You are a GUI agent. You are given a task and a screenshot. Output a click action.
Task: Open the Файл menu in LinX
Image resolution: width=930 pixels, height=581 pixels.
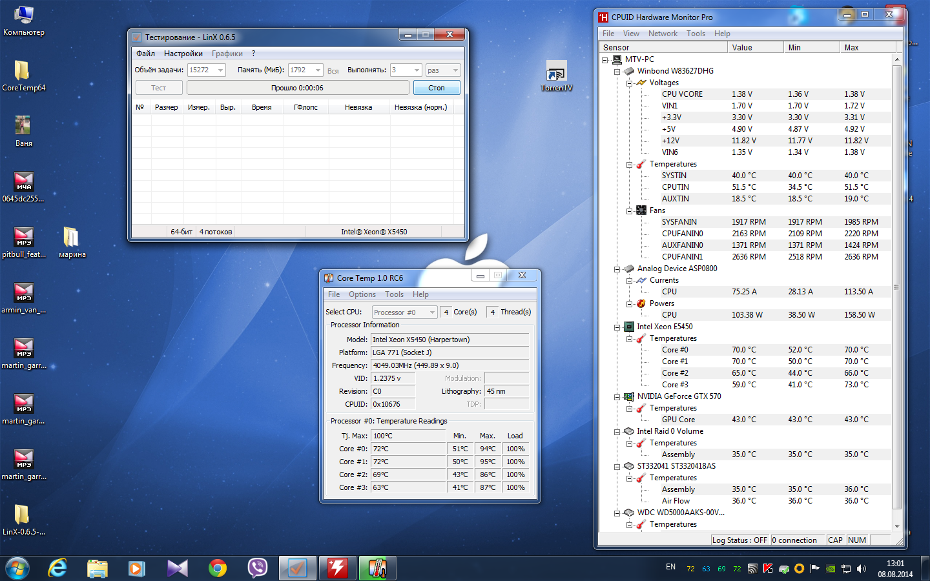145,54
